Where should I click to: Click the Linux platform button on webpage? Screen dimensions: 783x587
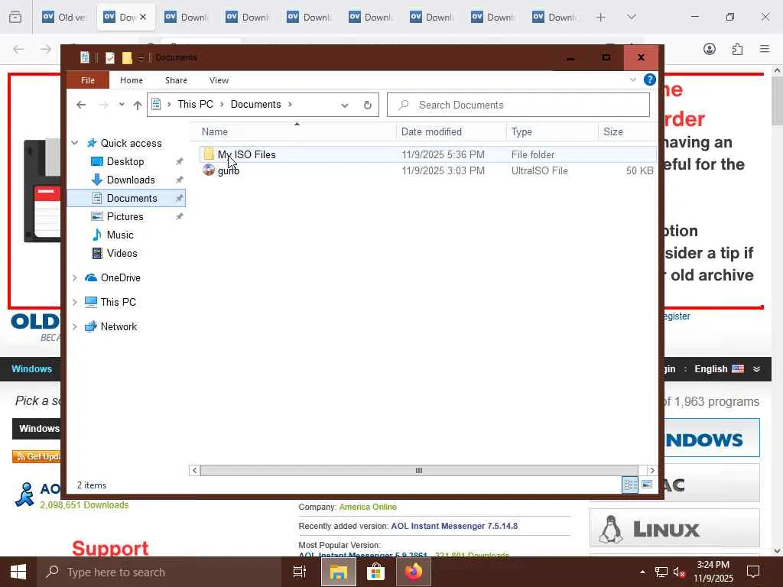coord(674,528)
